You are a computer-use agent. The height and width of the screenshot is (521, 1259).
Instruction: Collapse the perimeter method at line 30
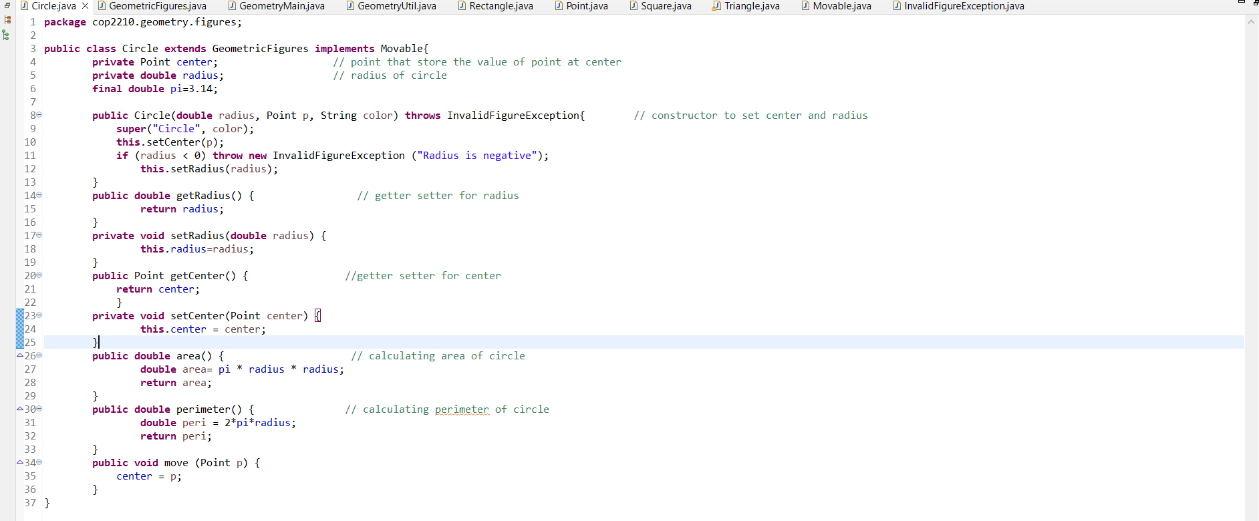[39, 409]
